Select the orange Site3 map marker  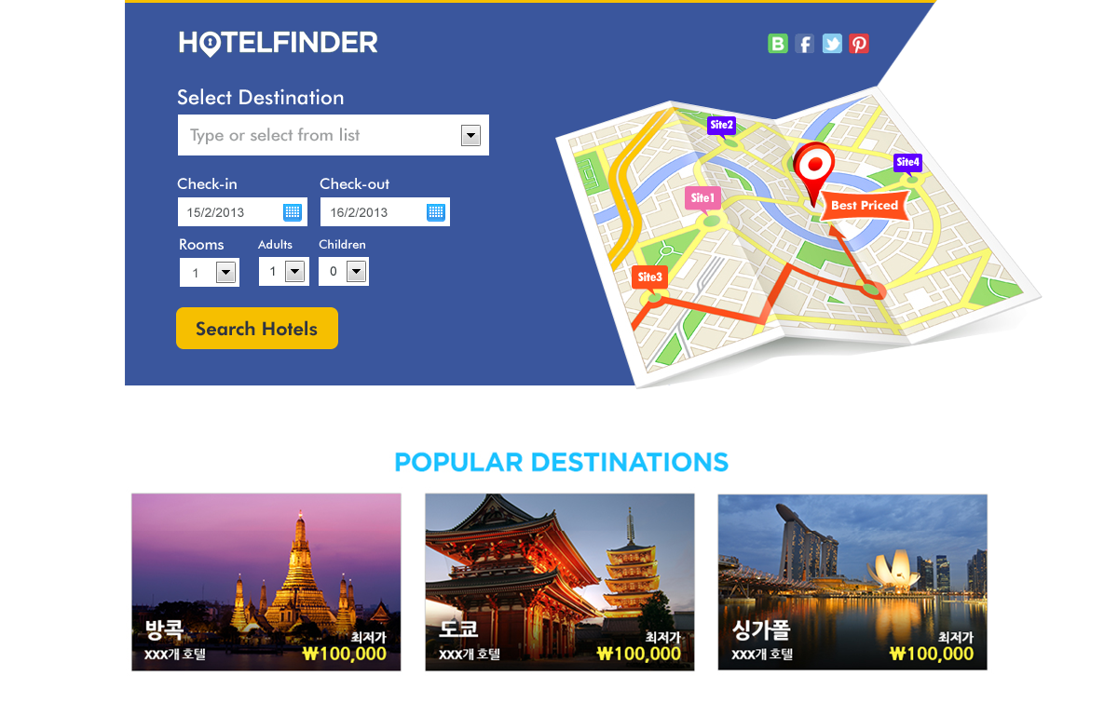[650, 277]
